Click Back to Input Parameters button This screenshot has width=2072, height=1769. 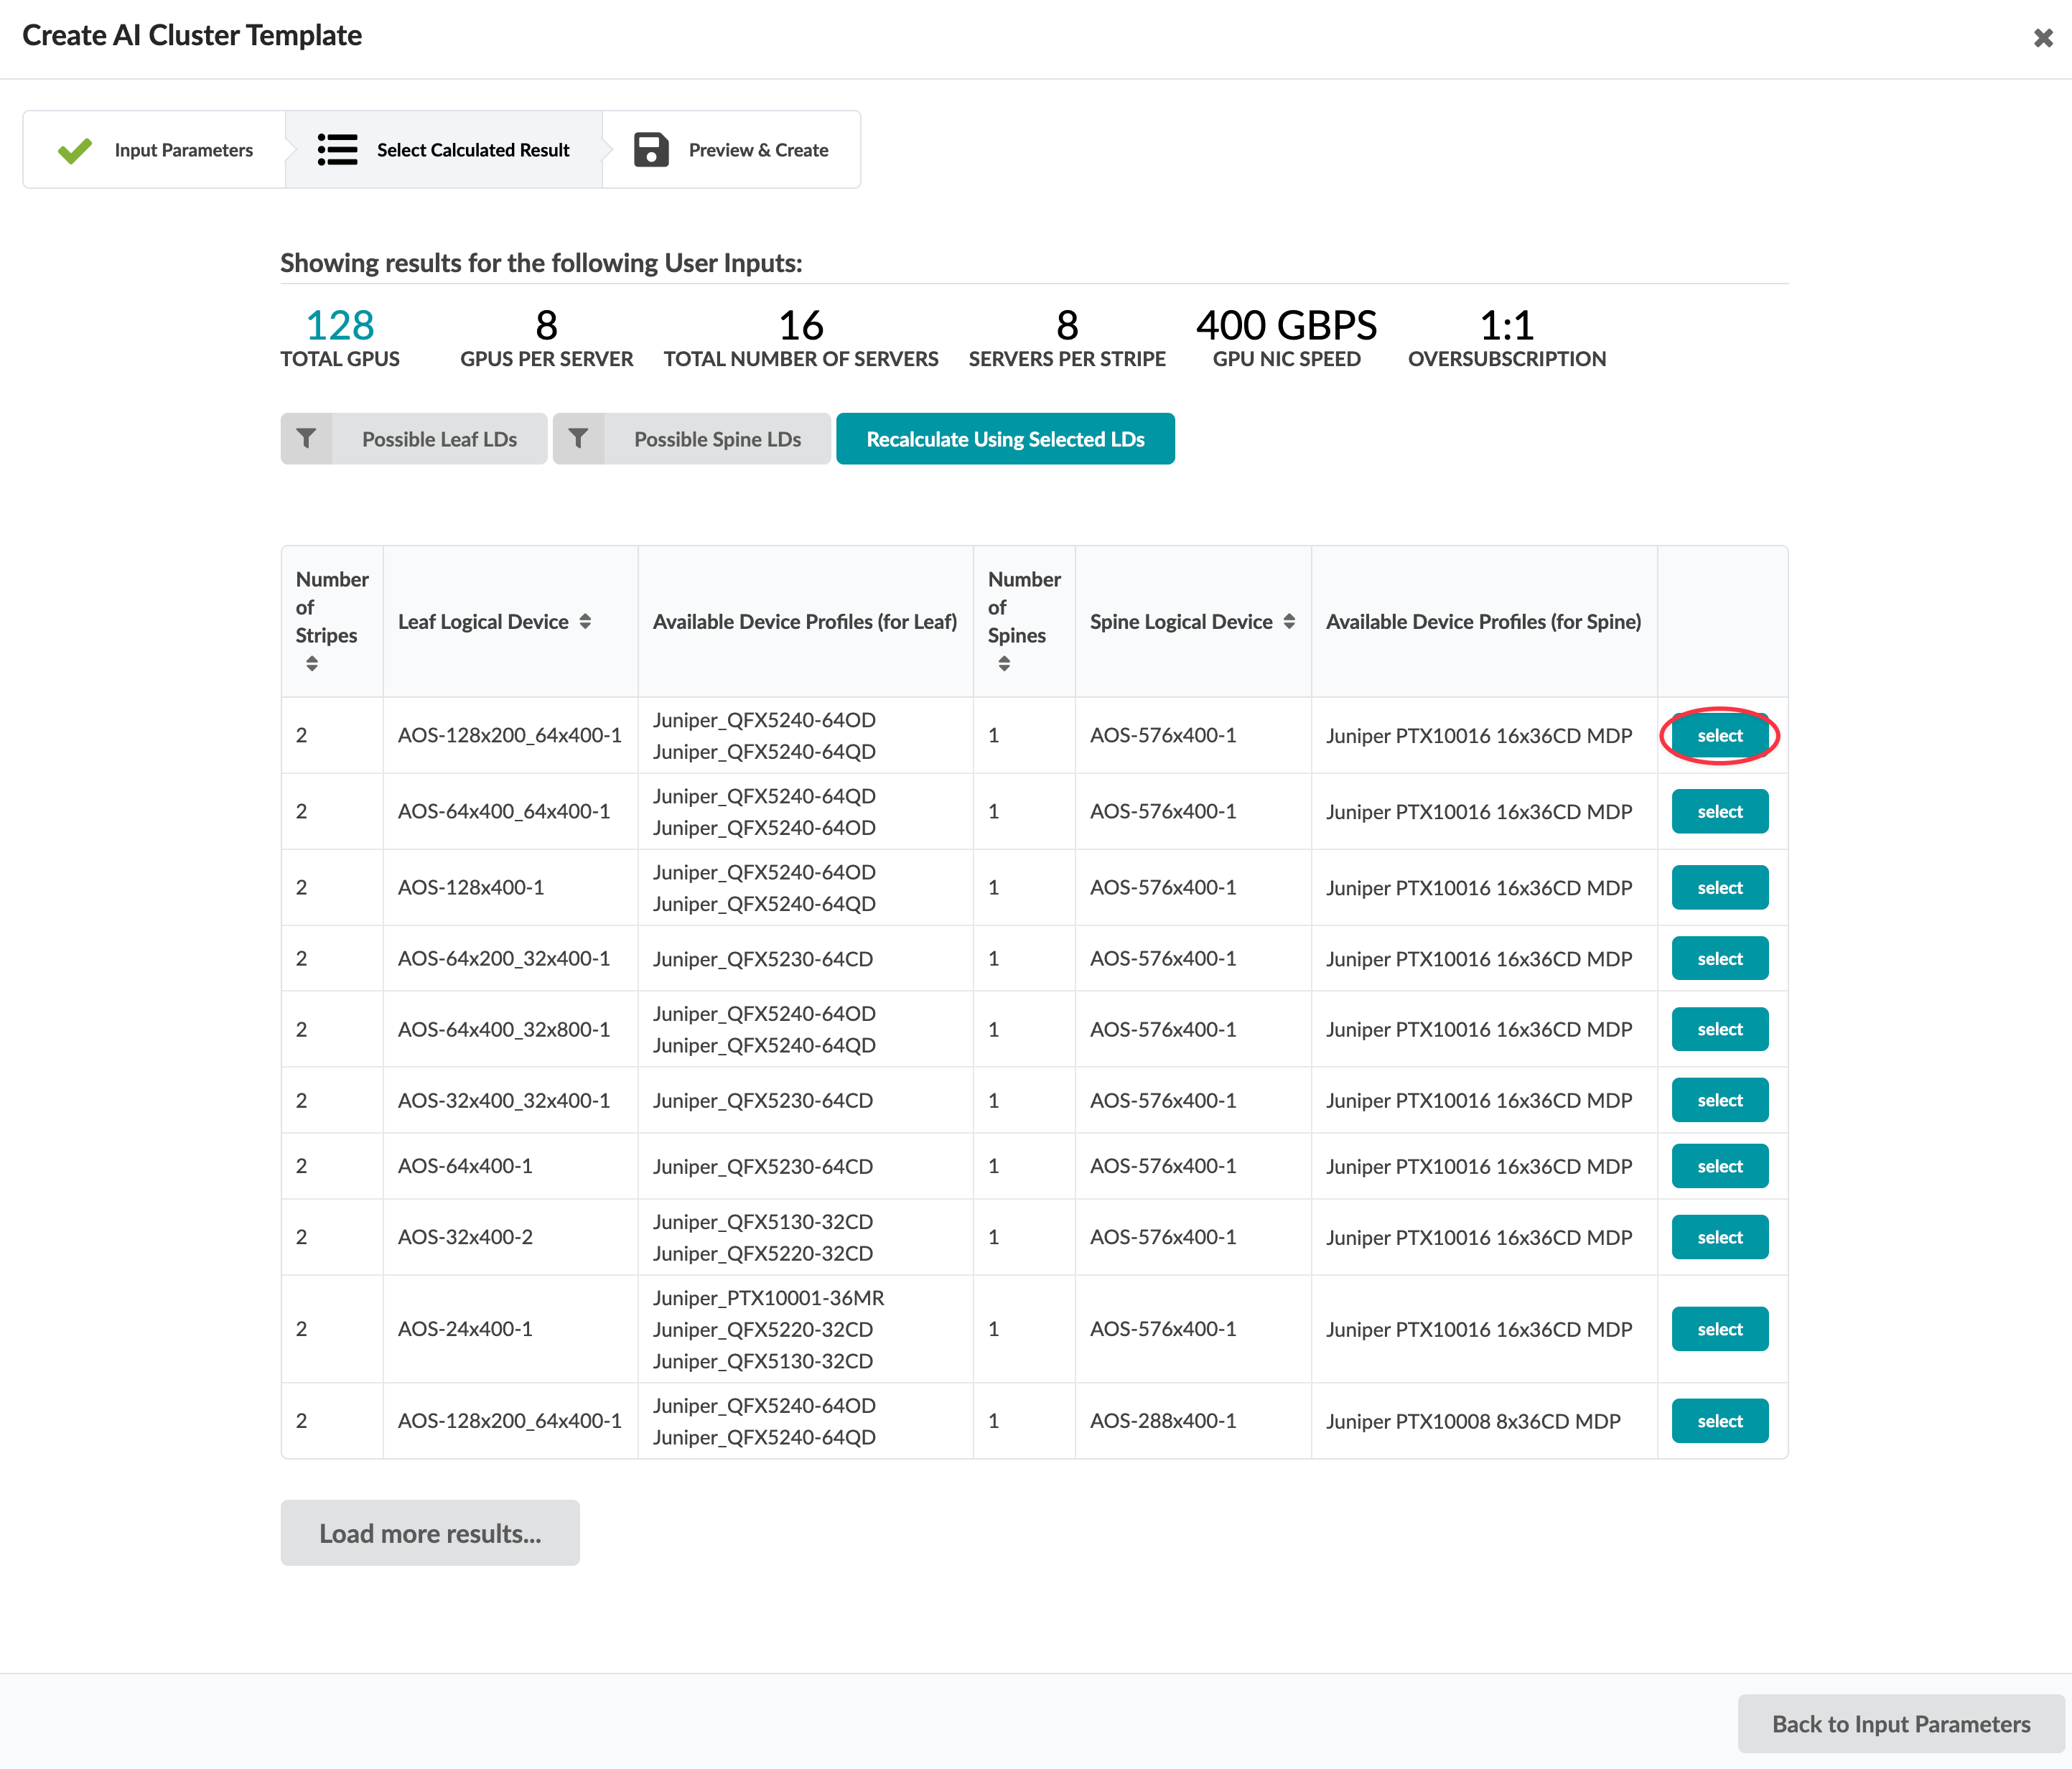click(1900, 1724)
